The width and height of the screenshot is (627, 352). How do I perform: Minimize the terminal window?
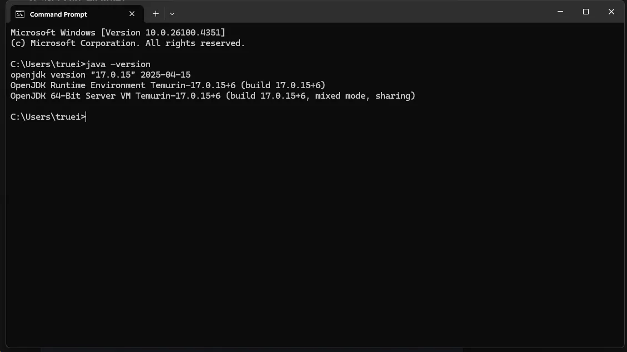point(560,12)
